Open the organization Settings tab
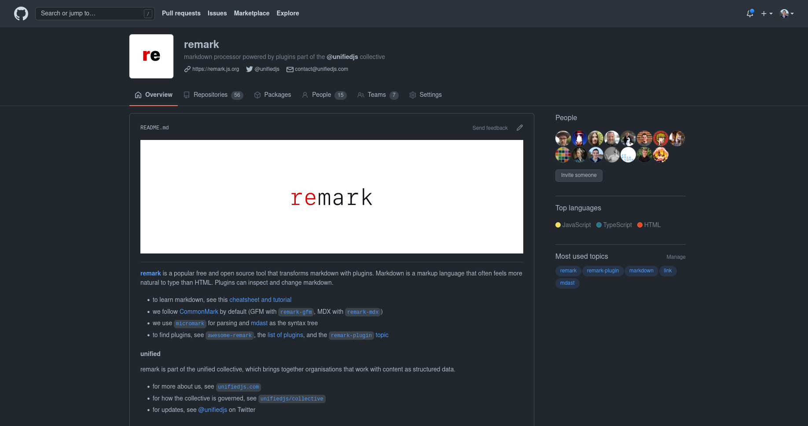The height and width of the screenshot is (426, 808). tap(425, 95)
